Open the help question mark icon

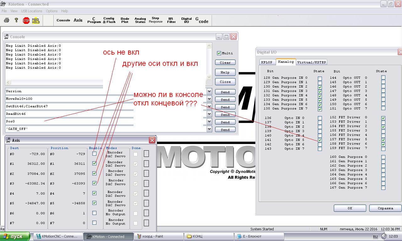click(x=16, y=20)
